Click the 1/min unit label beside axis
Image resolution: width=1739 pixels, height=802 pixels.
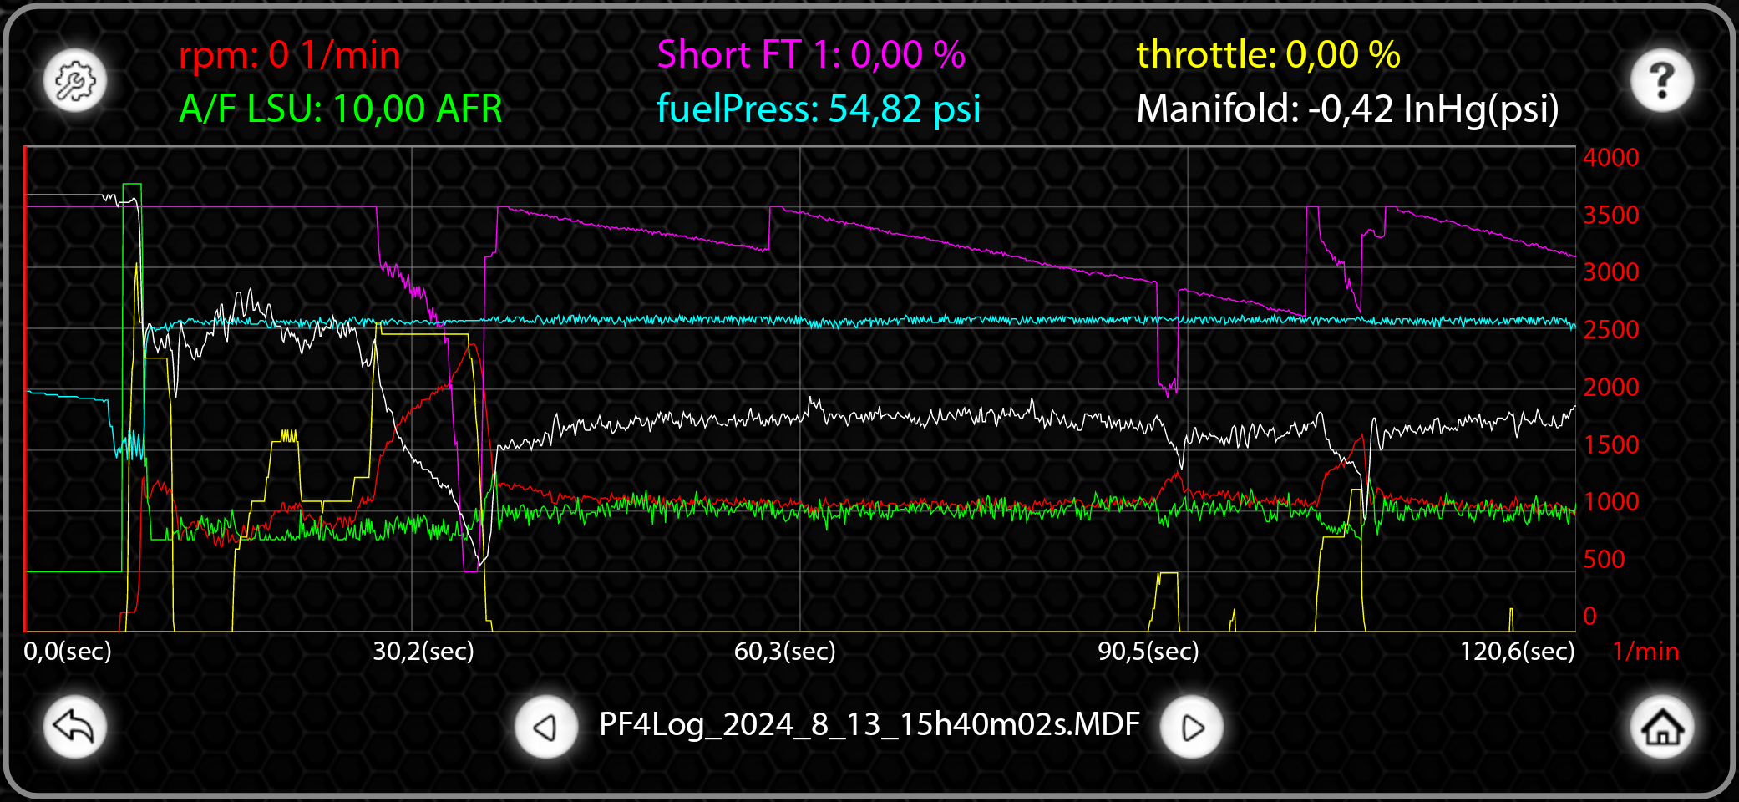point(1645,651)
